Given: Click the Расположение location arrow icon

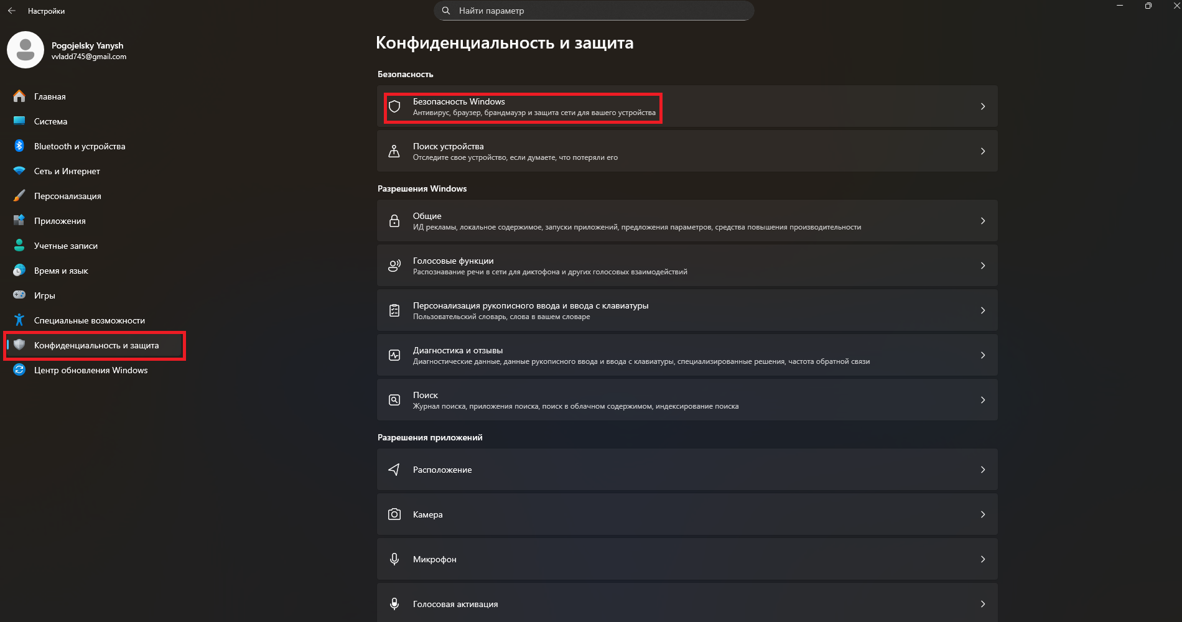Looking at the screenshot, I should [x=394, y=470].
